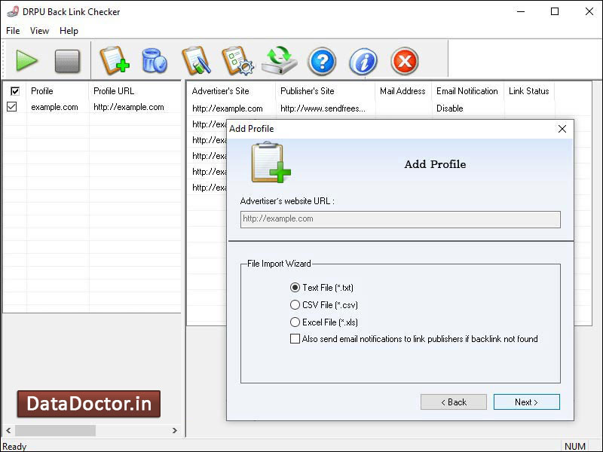
Task: Click the refresh/update toolbar icon
Action: tap(280, 61)
